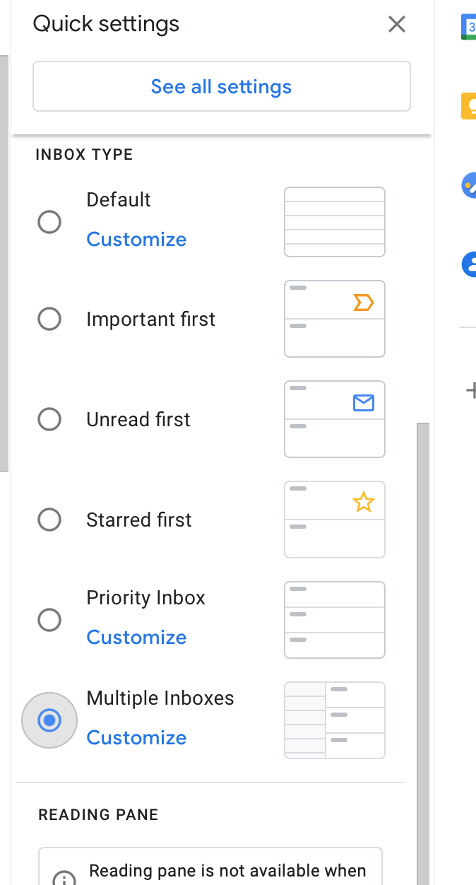Select the Default inbox type radio
Viewport: 476px width, 885px height.
(49, 223)
